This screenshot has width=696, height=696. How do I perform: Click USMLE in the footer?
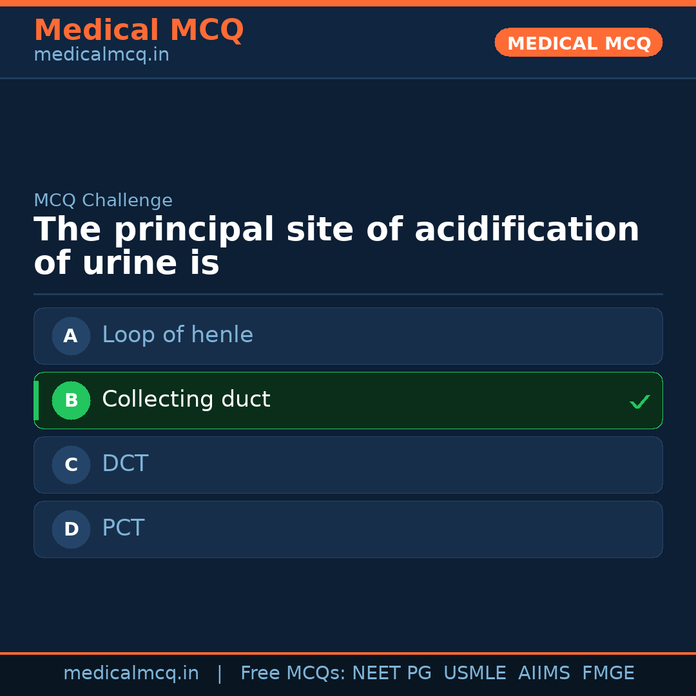point(474,673)
